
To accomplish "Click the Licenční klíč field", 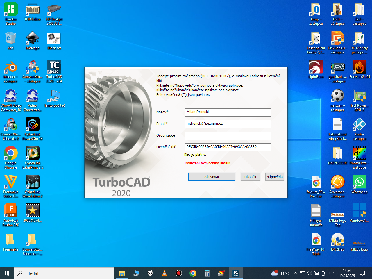I will [228, 147].
